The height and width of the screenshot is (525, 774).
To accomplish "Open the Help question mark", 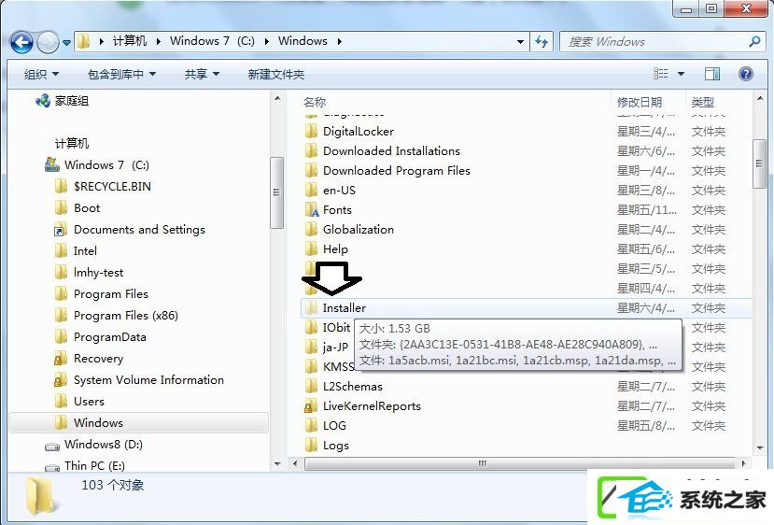I will point(745,74).
